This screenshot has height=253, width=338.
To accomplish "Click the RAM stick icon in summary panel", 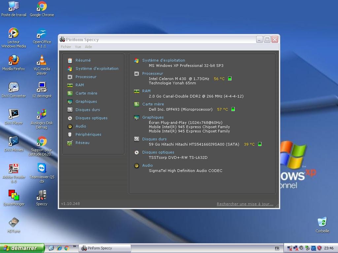I will [x=136, y=91].
